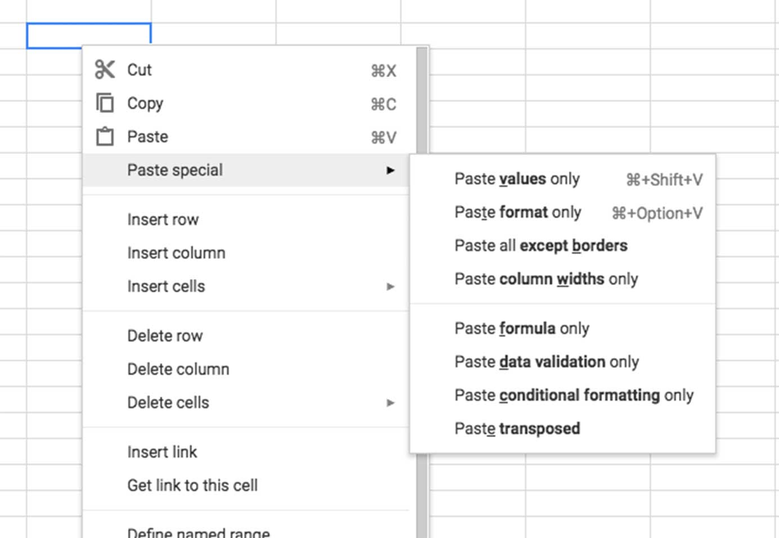Expand the Delete cells submenu arrow
Viewport: 779px width, 538px height.
(x=391, y=403)
